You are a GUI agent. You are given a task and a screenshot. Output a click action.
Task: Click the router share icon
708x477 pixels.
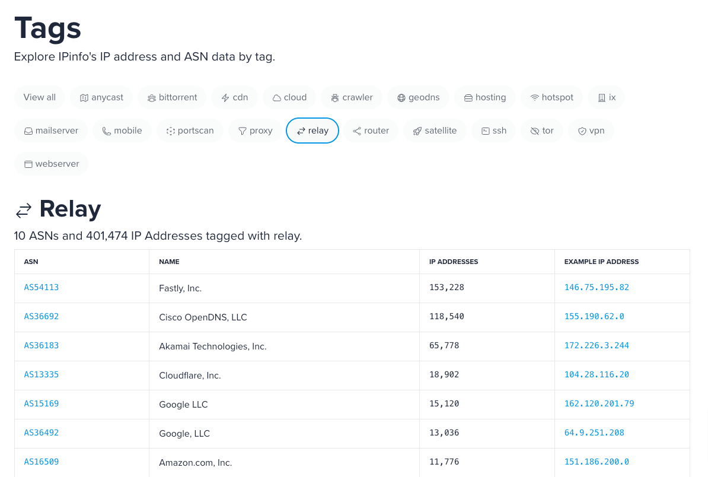point(357,131)
